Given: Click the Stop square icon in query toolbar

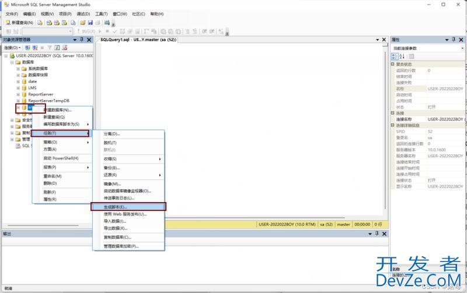Looking at the screenshot, I should (107, 31).
